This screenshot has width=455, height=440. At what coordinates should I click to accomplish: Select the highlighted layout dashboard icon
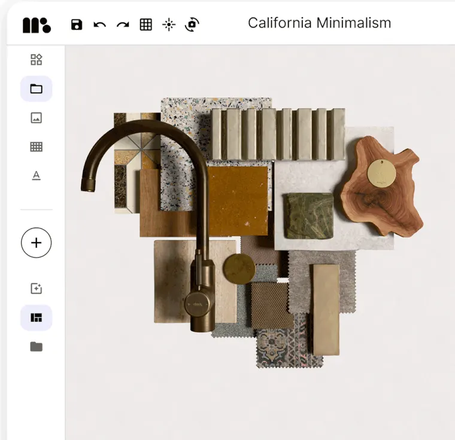37,317
